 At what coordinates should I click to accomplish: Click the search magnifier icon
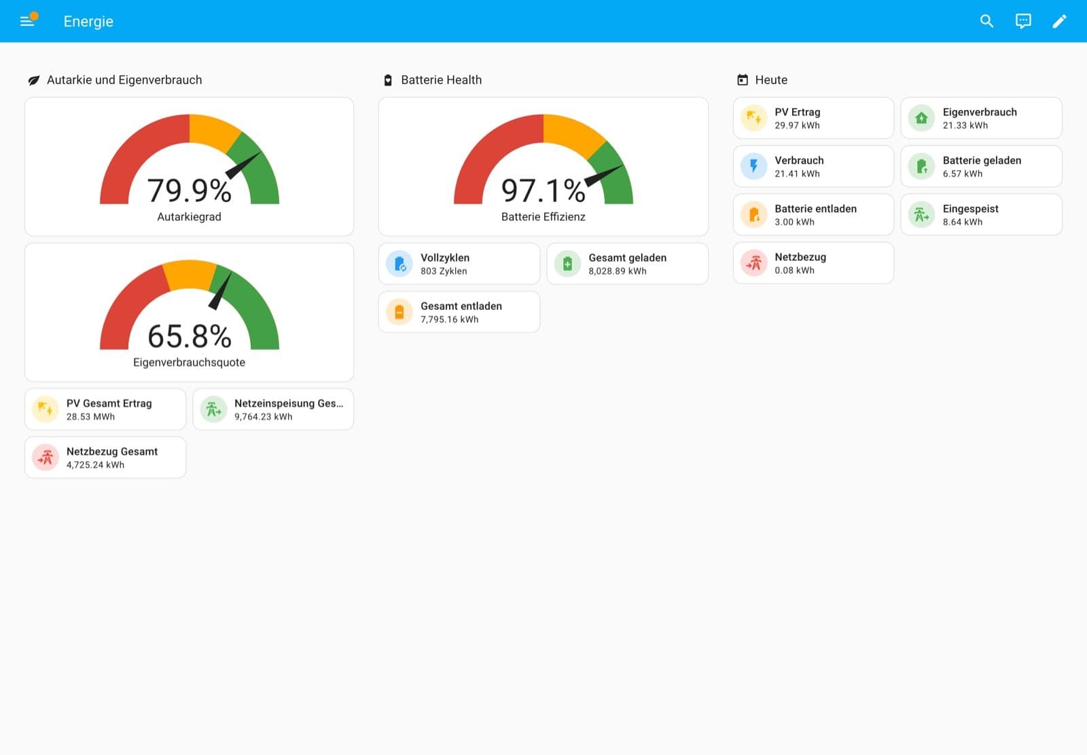pyautogui.click(x=986, y=21)
